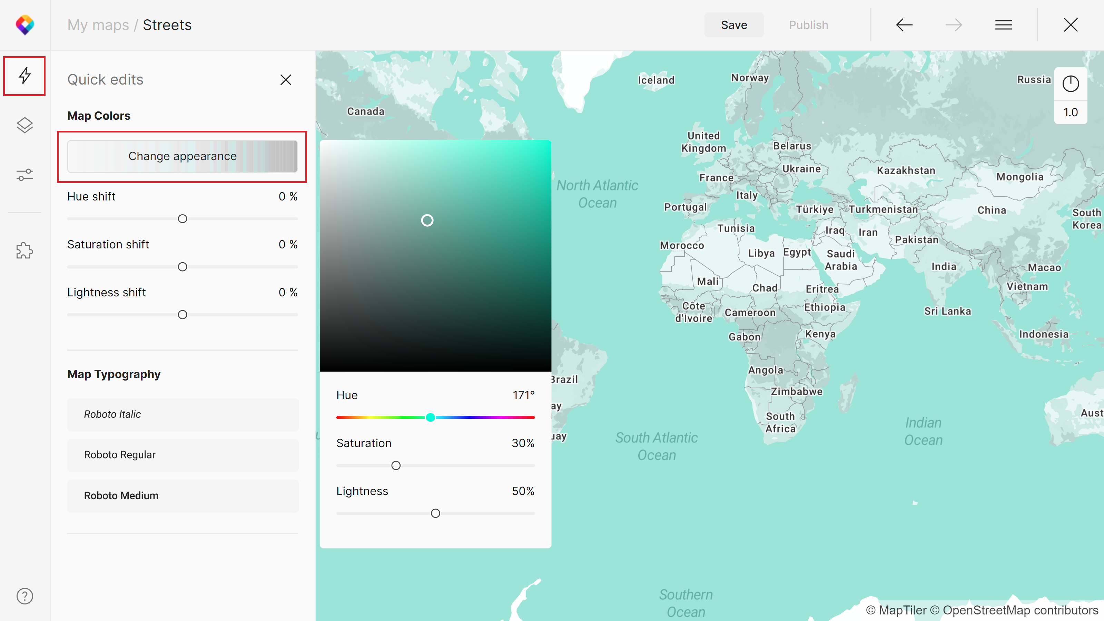Click the Mongolia label on the map
Image resolution: width=1104 pixels, height=621 pixels.
point(1019,177)
